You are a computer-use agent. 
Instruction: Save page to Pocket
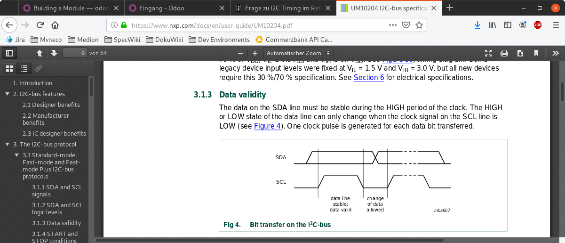pos(405,25)
